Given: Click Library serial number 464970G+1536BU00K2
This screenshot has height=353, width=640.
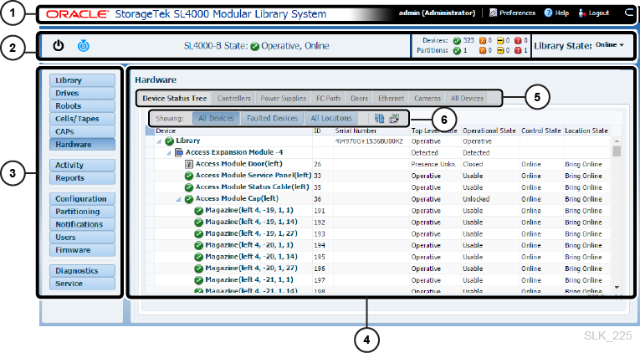Looking at the screenshot, I should click(x=369, y=141).
